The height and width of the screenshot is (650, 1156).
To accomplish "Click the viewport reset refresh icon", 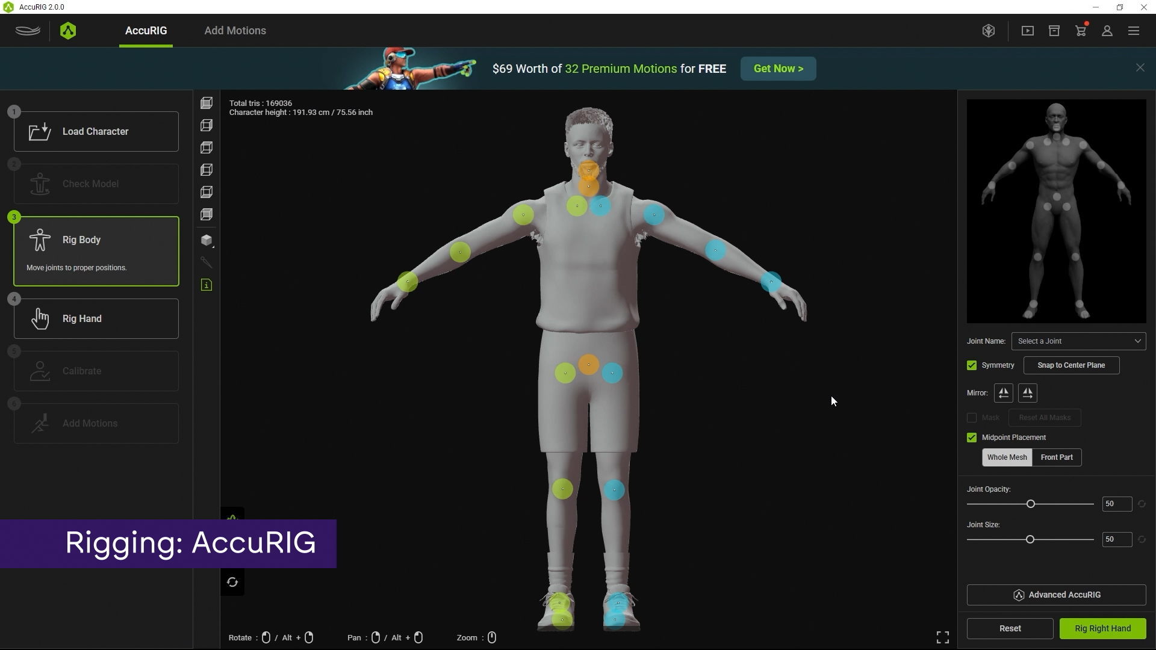I will pos(232,583).
